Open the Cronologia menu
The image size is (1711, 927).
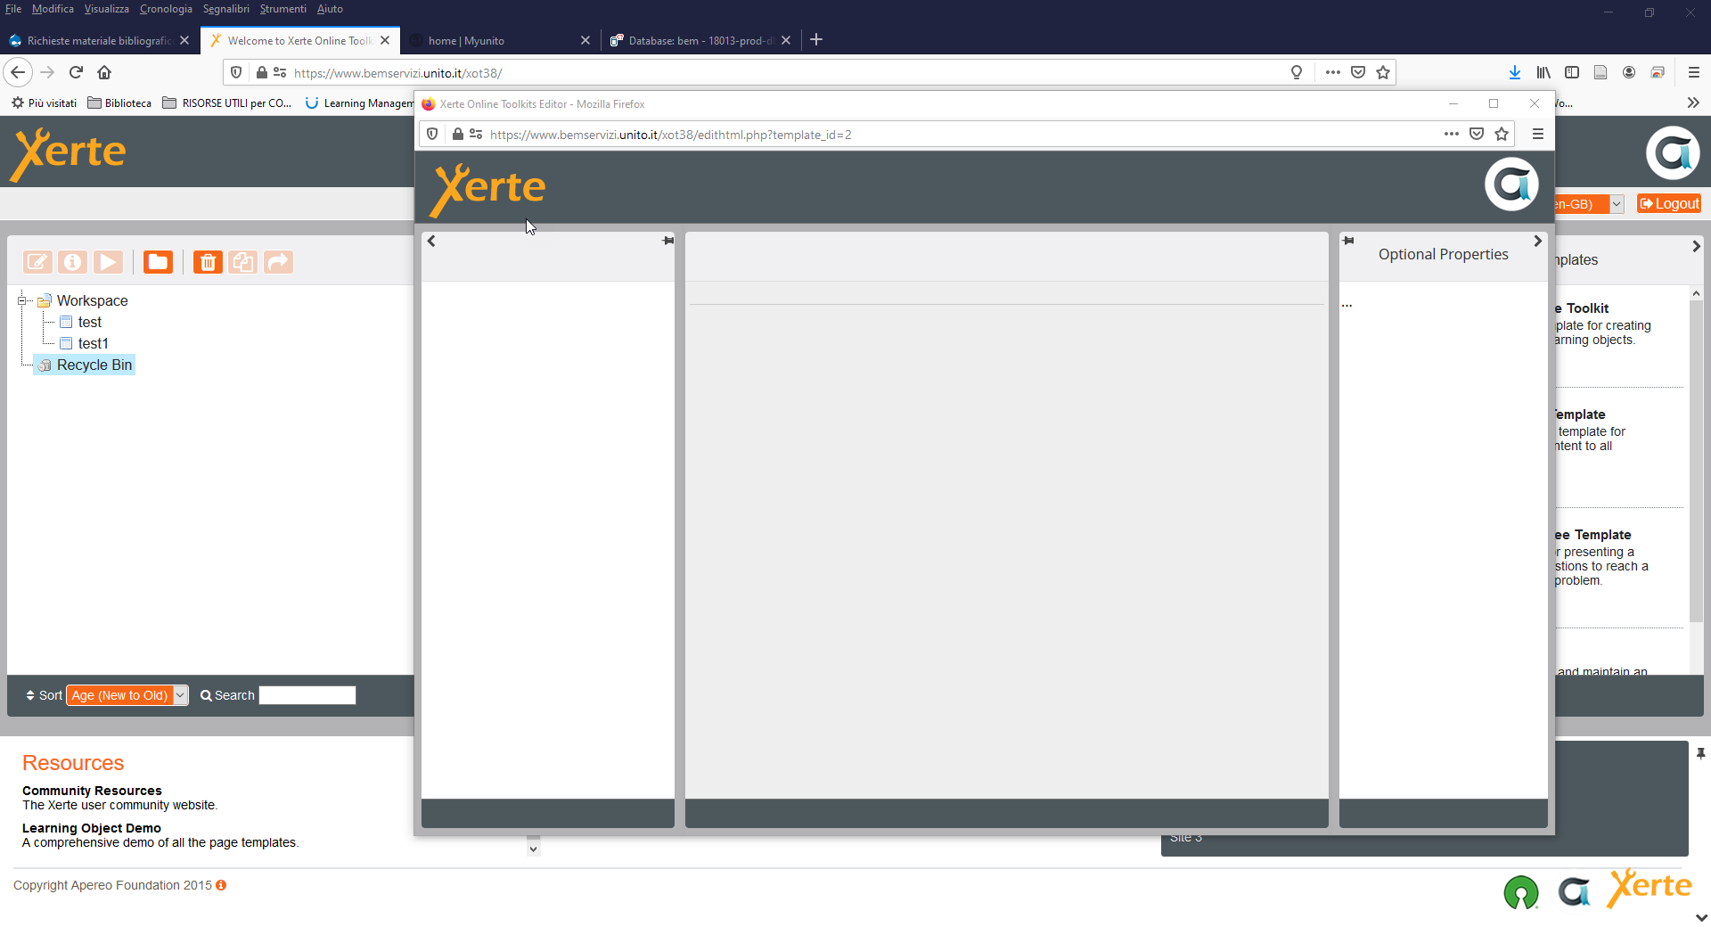[x=166, y=9]
